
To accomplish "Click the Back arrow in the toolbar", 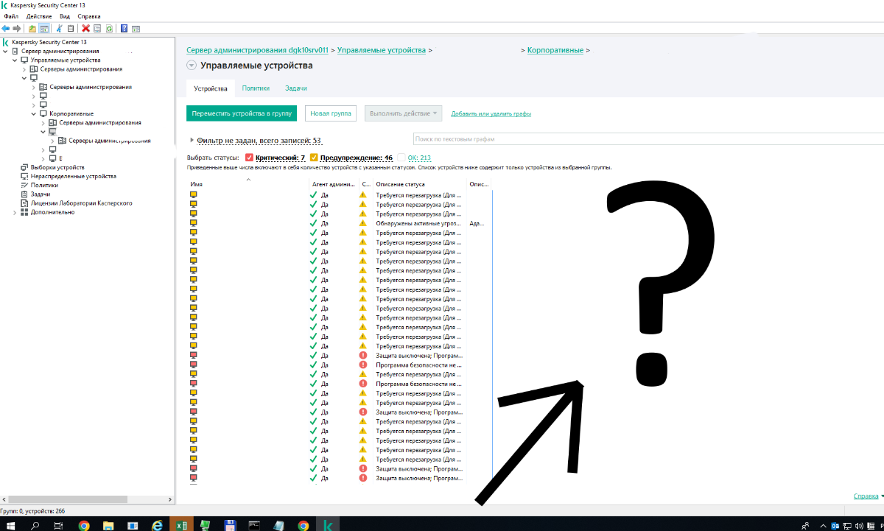I will tap(6, 29).
